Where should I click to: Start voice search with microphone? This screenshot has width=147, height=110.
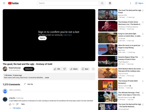[110, 3]
